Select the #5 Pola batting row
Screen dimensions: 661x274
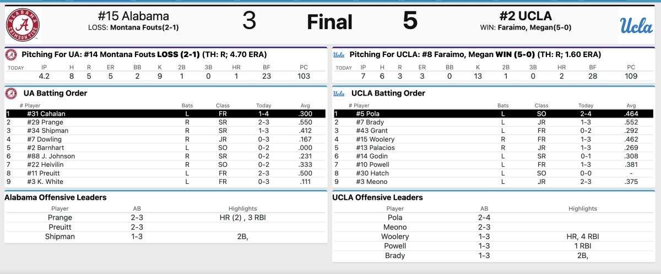494,114
